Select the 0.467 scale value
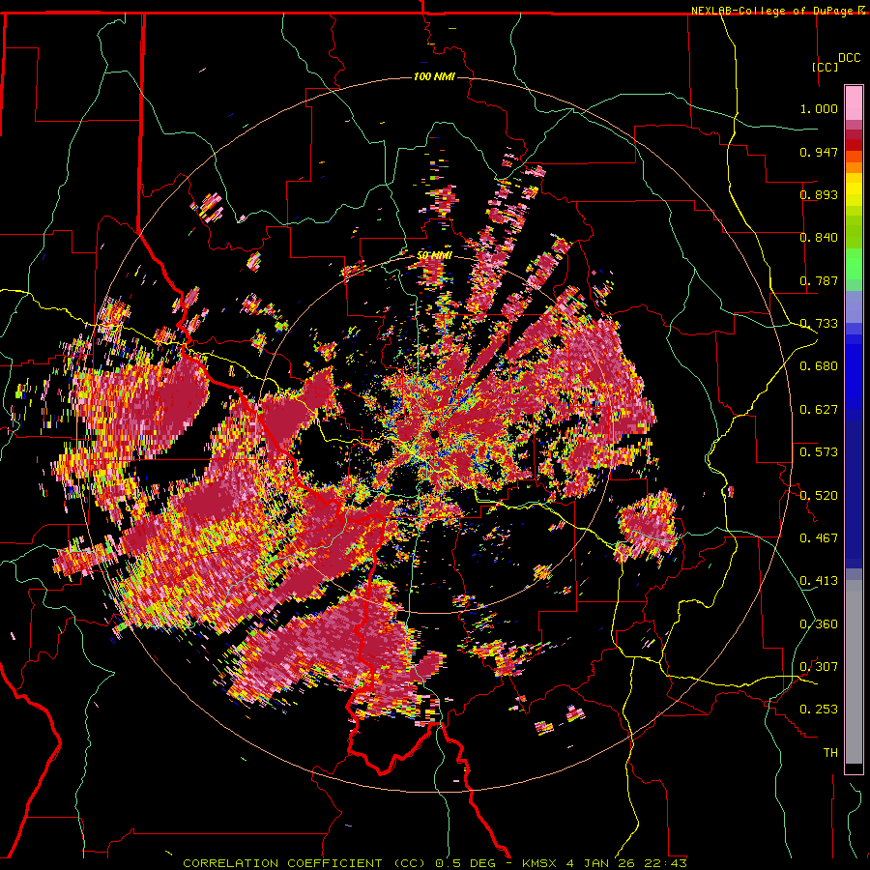870x870 pixels. pyautogui.click(x=819, y=537)
